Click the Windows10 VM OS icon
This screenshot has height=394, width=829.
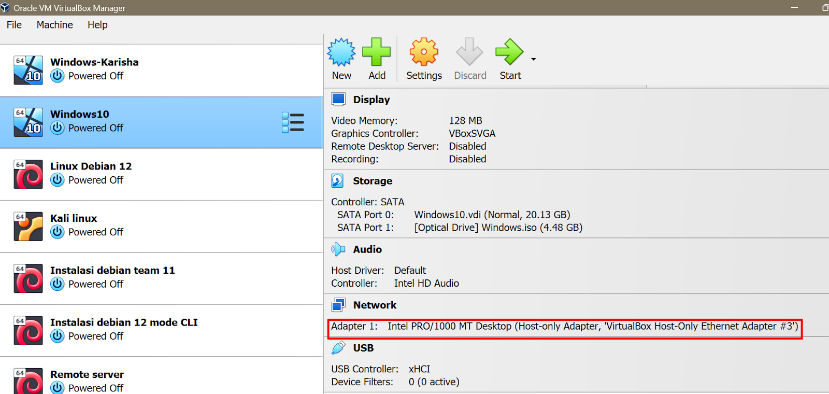coord(28,122)
